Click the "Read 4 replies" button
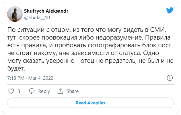 pos(90,103)
